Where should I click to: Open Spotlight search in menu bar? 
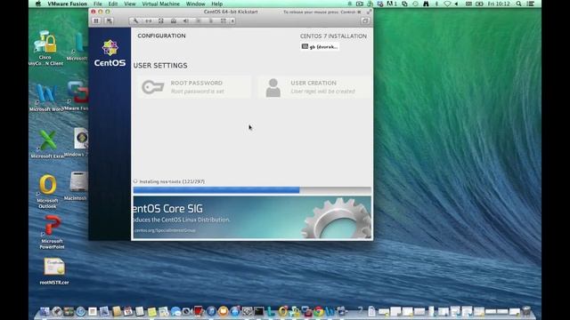coord(518,4)
